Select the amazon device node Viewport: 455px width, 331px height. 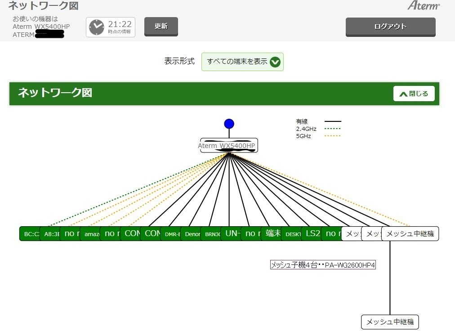coord(90,234)
